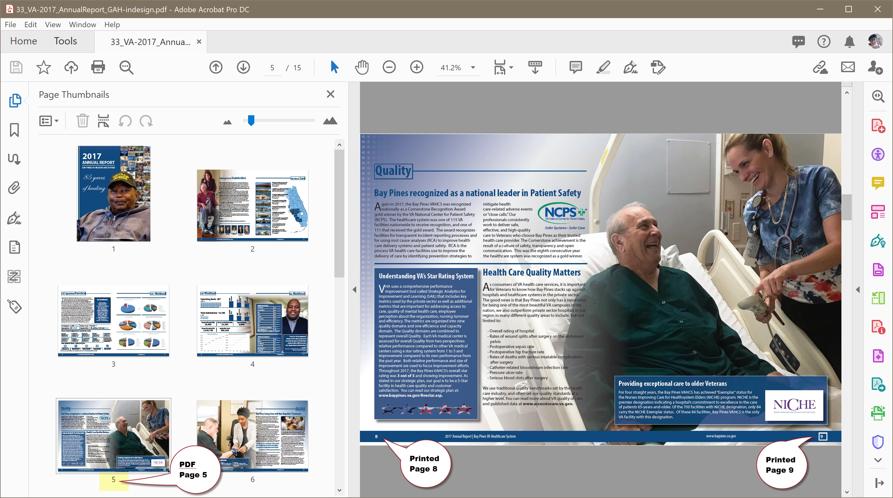Image resolution: width=893 pixels, height=498 pixels.
Task: Click the Print file icon
Action: coord(98,67)
